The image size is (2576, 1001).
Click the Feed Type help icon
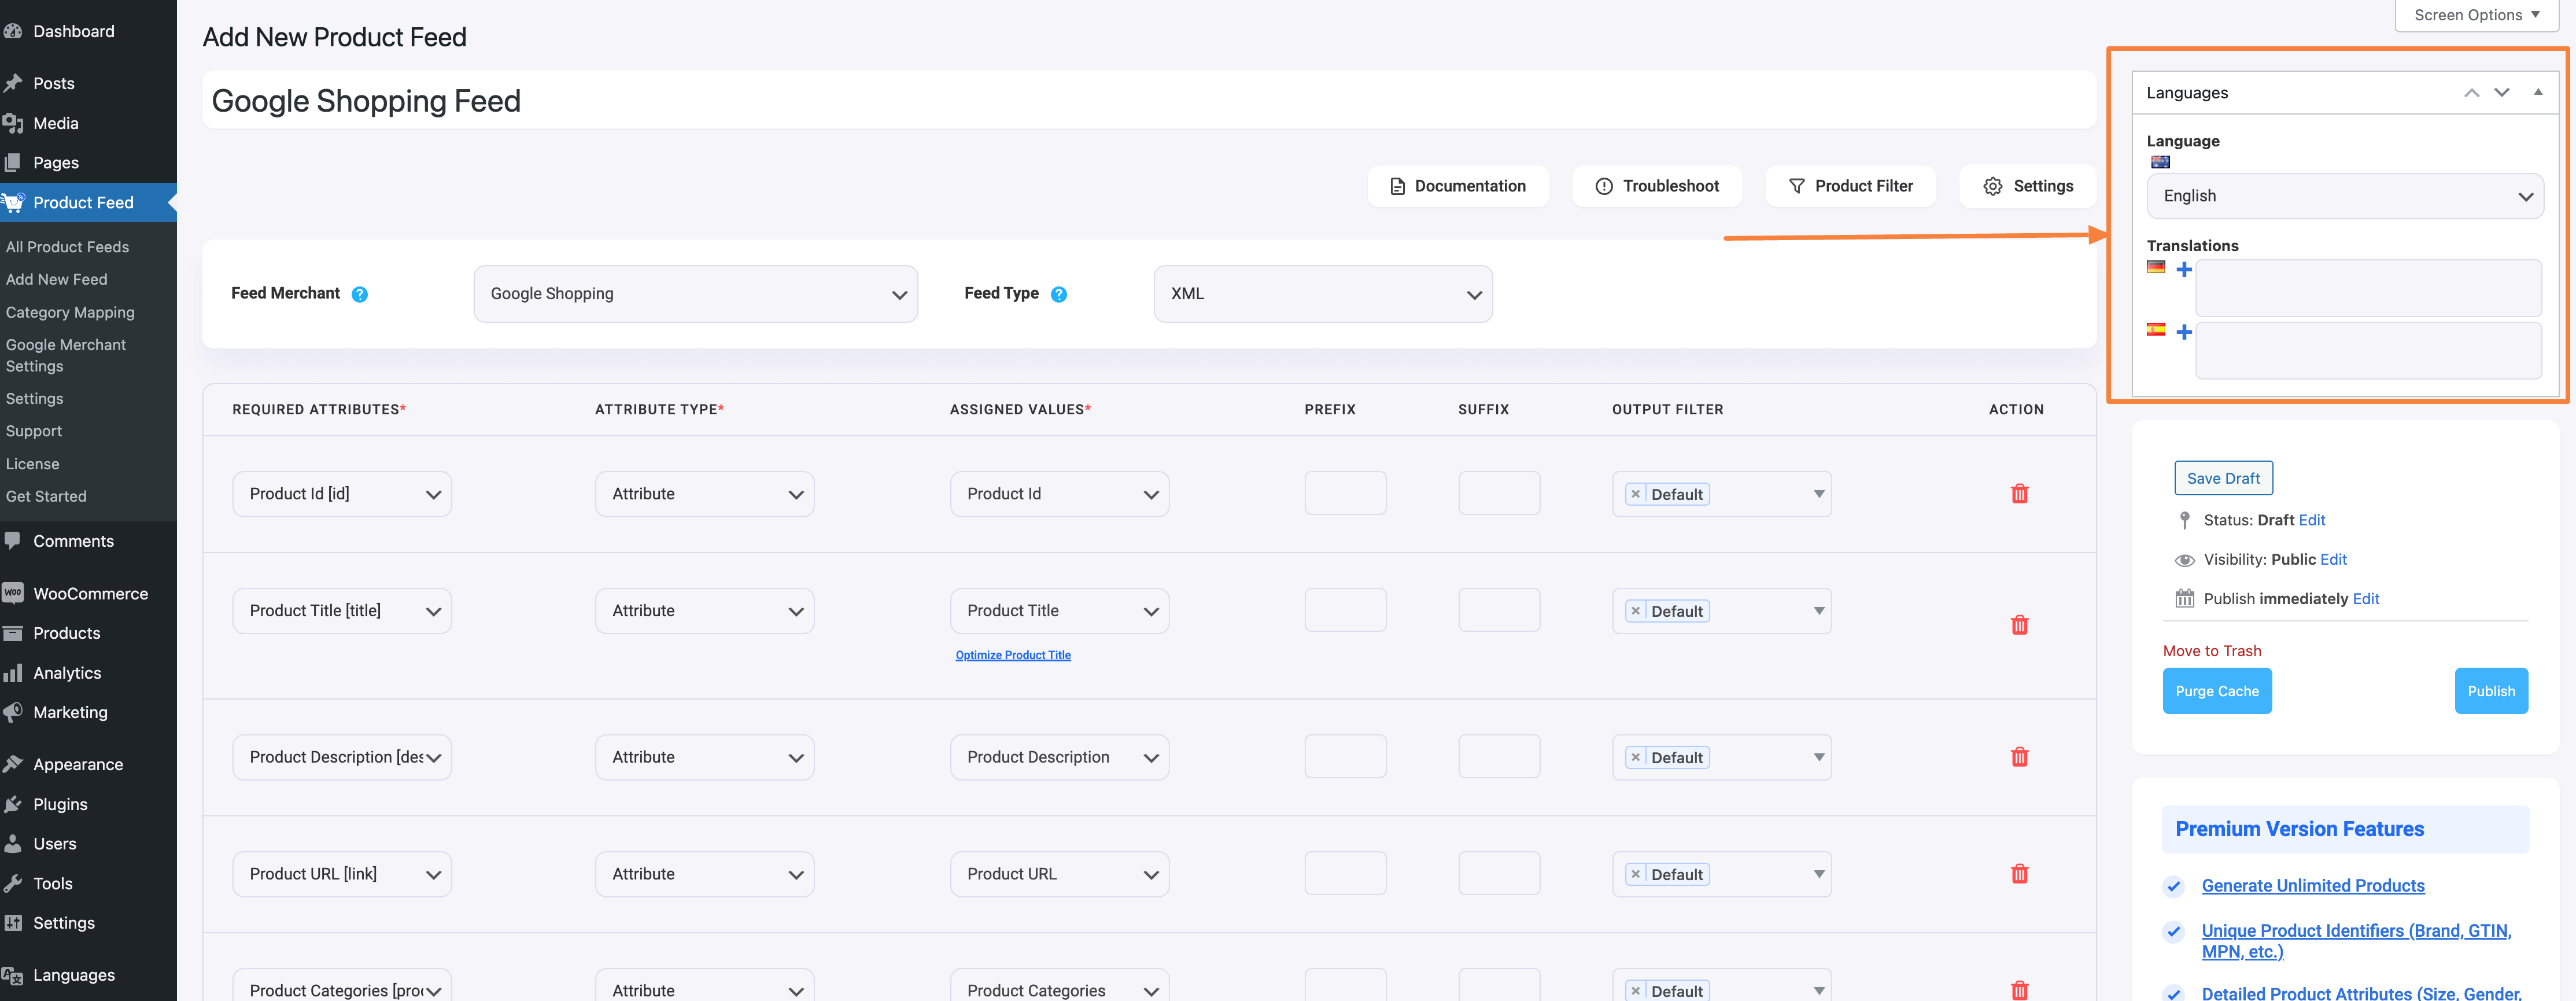1059,294
